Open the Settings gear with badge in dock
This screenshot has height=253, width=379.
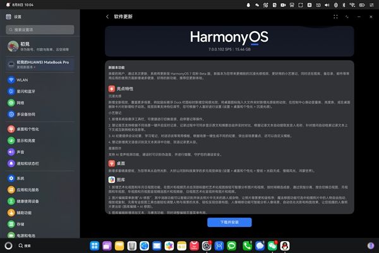207,246
